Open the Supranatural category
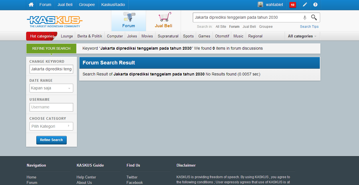The width and height of the screenshot is (359, 185). (168, 36)
